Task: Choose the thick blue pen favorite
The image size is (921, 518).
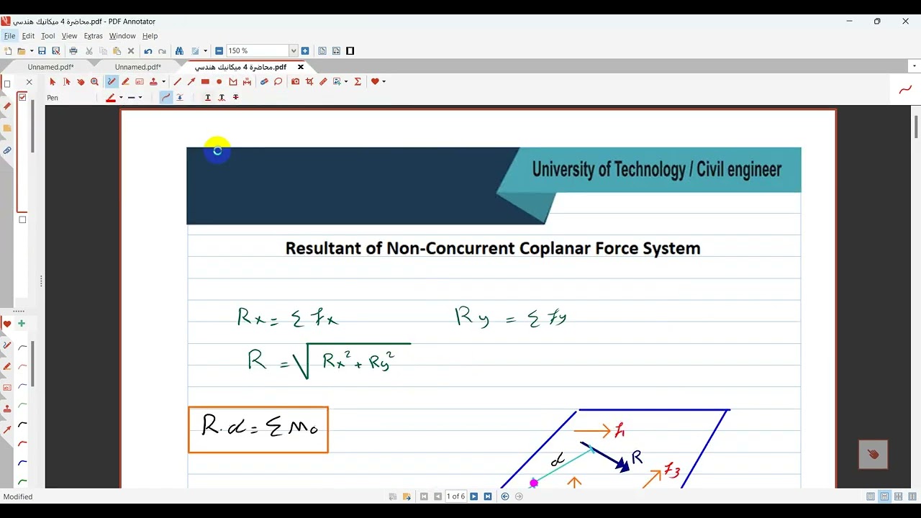Action: tap(22, 463)
